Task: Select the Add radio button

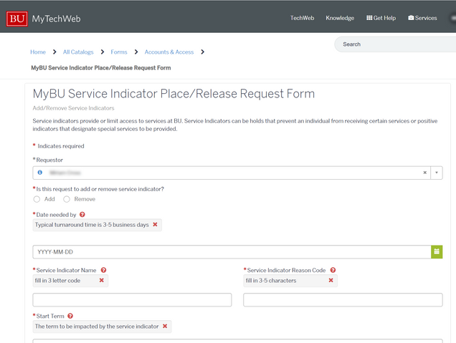Action: (37, 199)
